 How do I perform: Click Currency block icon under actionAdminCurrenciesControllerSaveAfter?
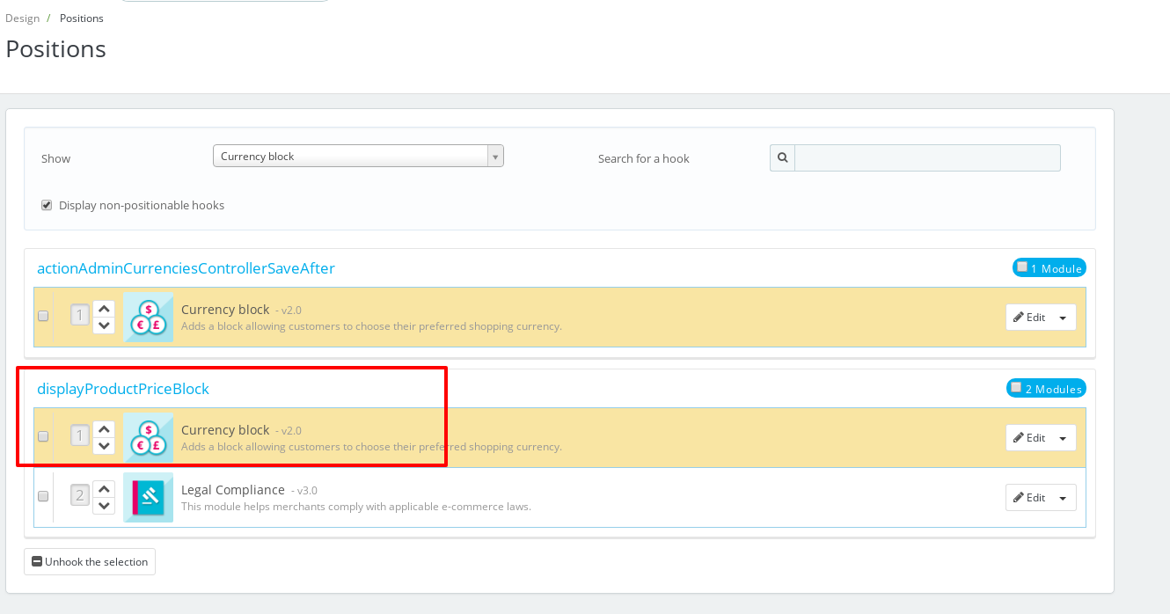tap(148, 317)
